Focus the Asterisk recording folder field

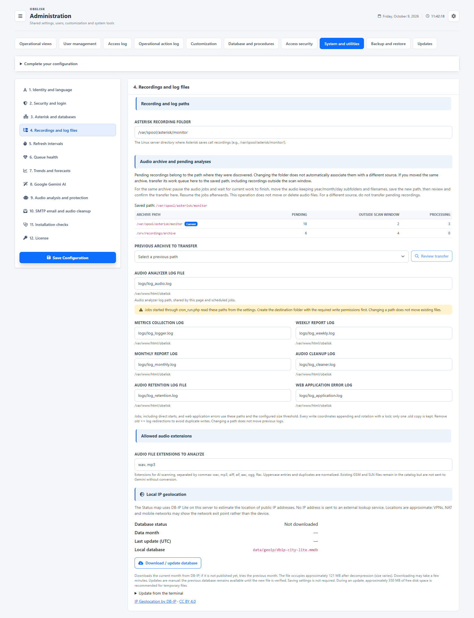click(x=293, y=132)
